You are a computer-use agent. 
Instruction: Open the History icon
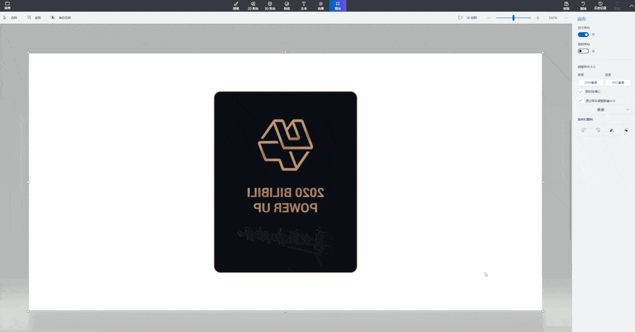600,5
